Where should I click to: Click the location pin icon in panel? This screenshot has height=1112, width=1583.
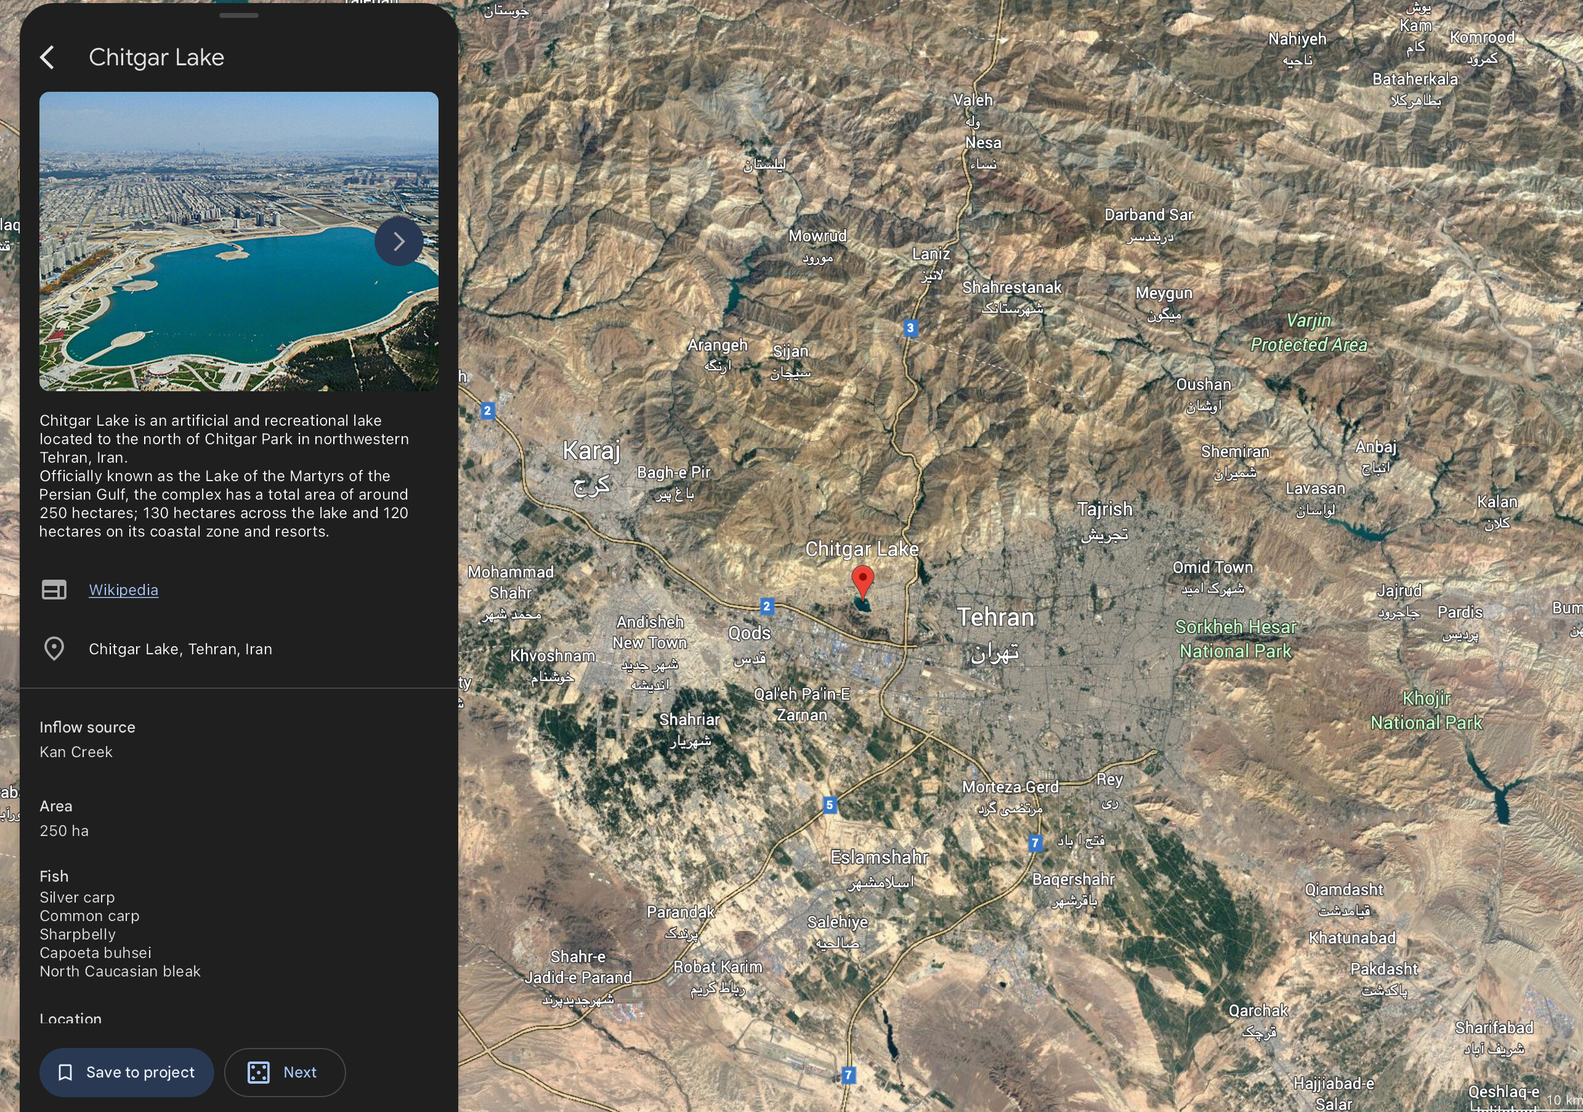tap(54, 649)
